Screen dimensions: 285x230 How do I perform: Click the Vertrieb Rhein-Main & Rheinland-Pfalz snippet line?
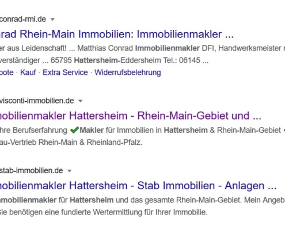tap(71, 143)
